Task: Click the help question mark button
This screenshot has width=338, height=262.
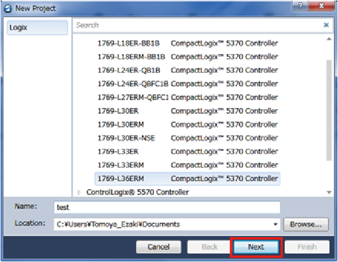Action: (x=300, y=5)
